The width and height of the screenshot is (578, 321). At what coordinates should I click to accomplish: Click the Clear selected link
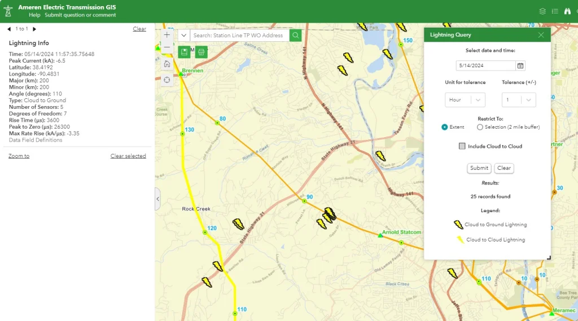[x=128, y=156]
